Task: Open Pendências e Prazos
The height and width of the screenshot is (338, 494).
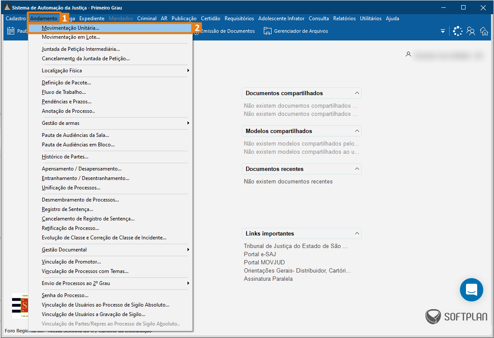Action: [x=111, y=102]
